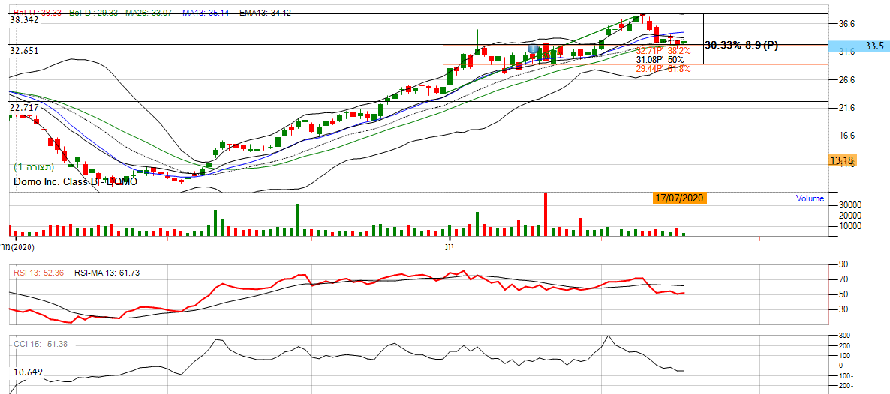Click the Domo Inc. Class B title
Viewport: 890px width, 394px height.
75,182
